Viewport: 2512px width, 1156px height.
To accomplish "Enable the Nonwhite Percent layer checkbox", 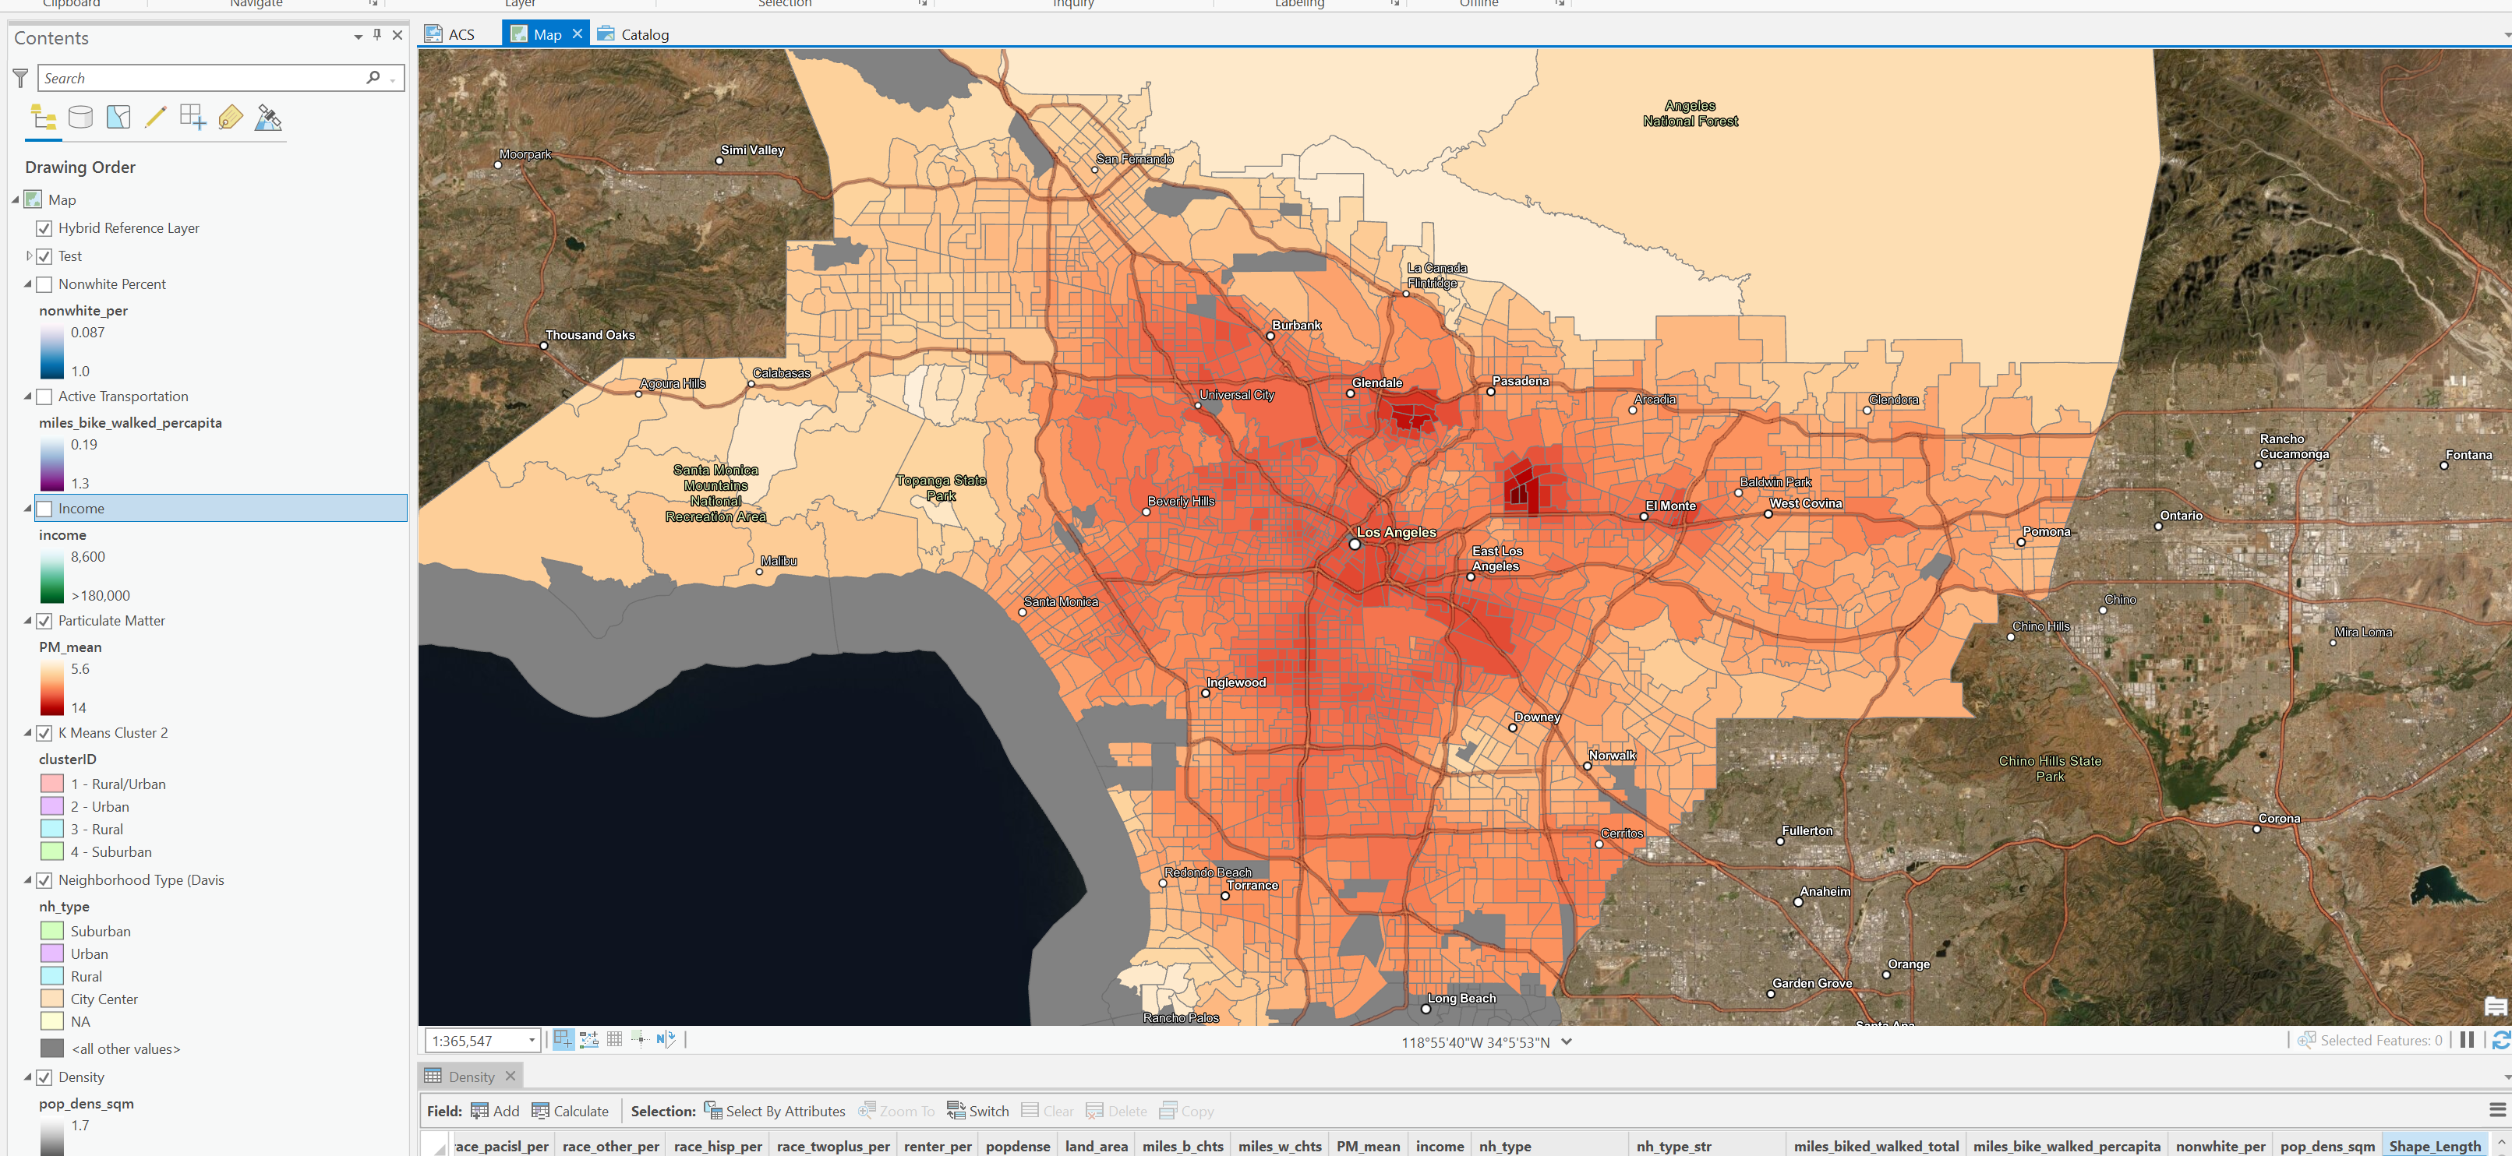I will click(45, 284).
